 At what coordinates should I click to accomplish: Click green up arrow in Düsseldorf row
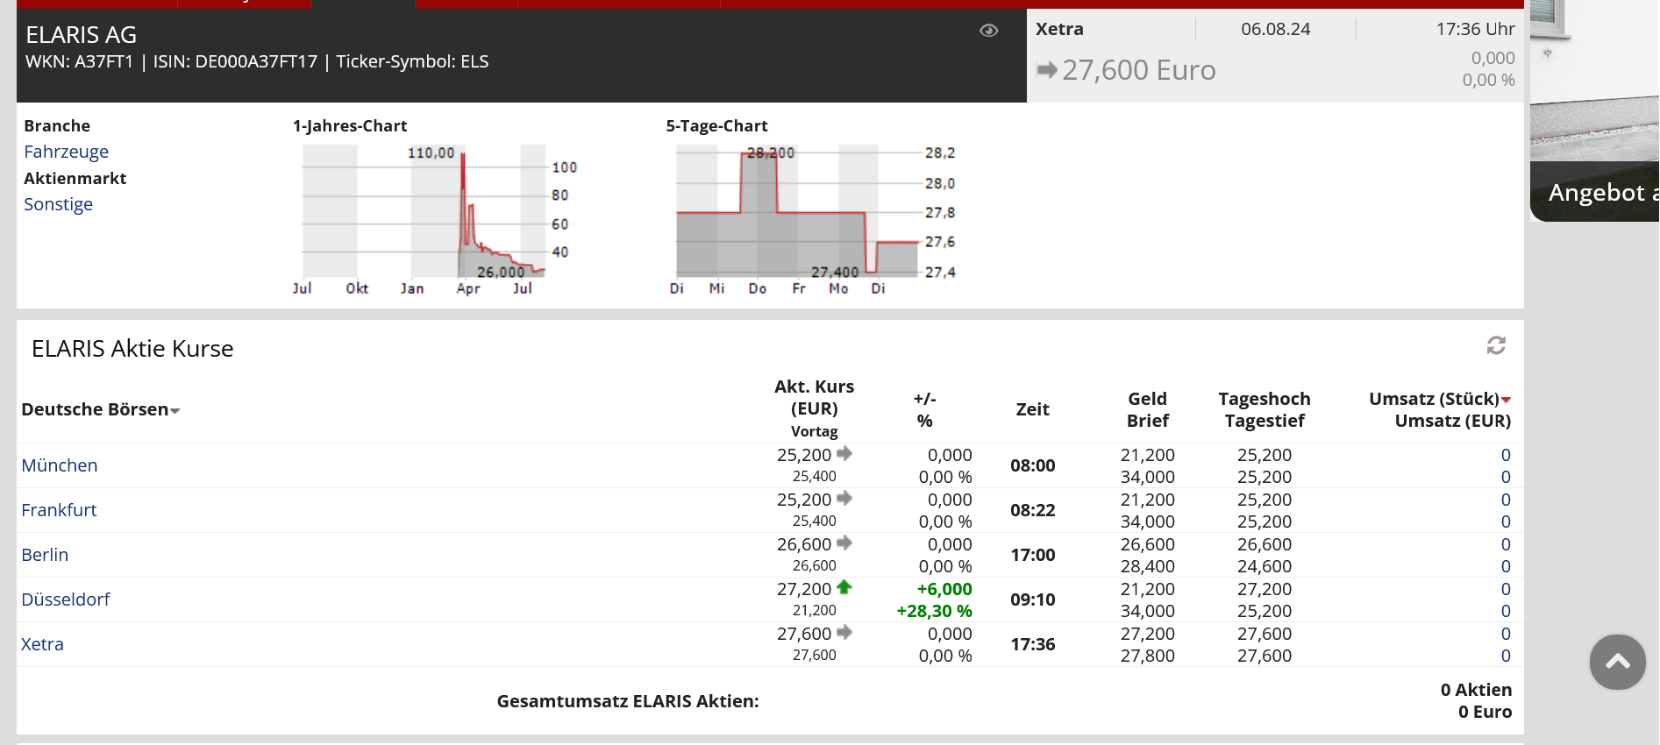point(844,588)
